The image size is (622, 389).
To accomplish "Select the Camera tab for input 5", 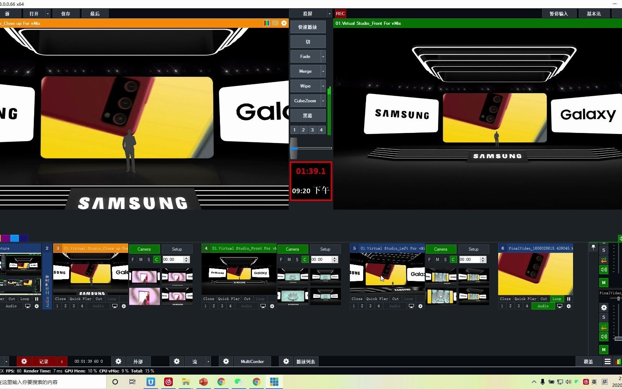I will coord(441,249).
